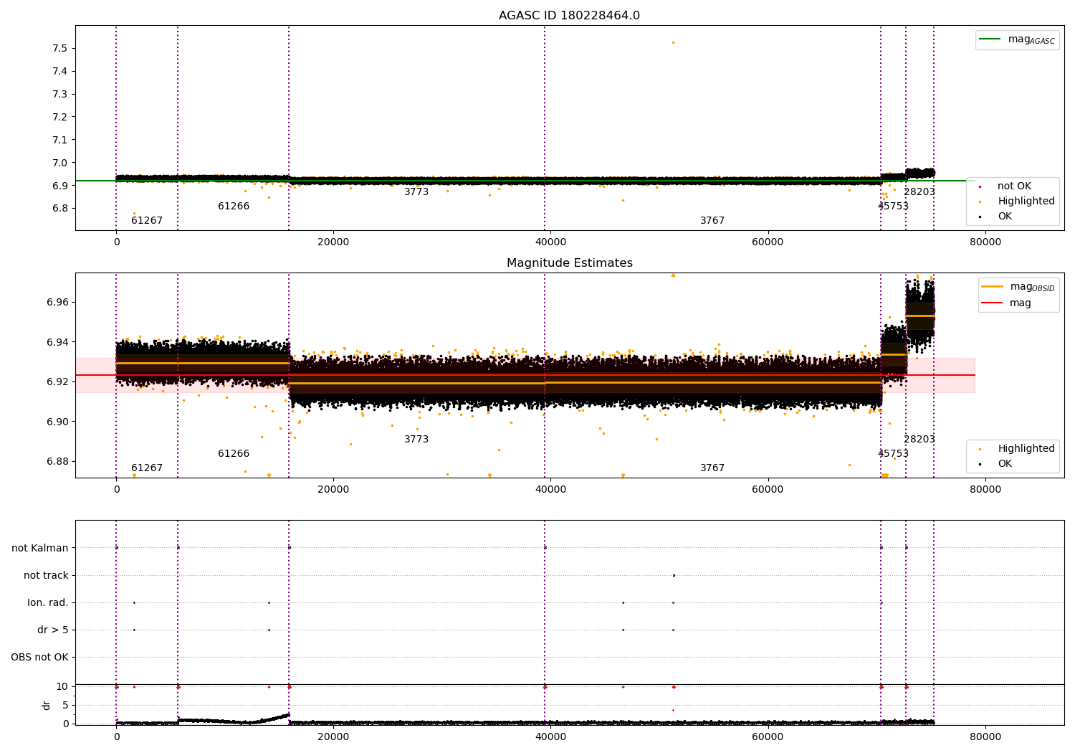Click the 6.92 y-axis tick label
The height and width of the screenshot is (753, 1075).
tap(57, 382)
